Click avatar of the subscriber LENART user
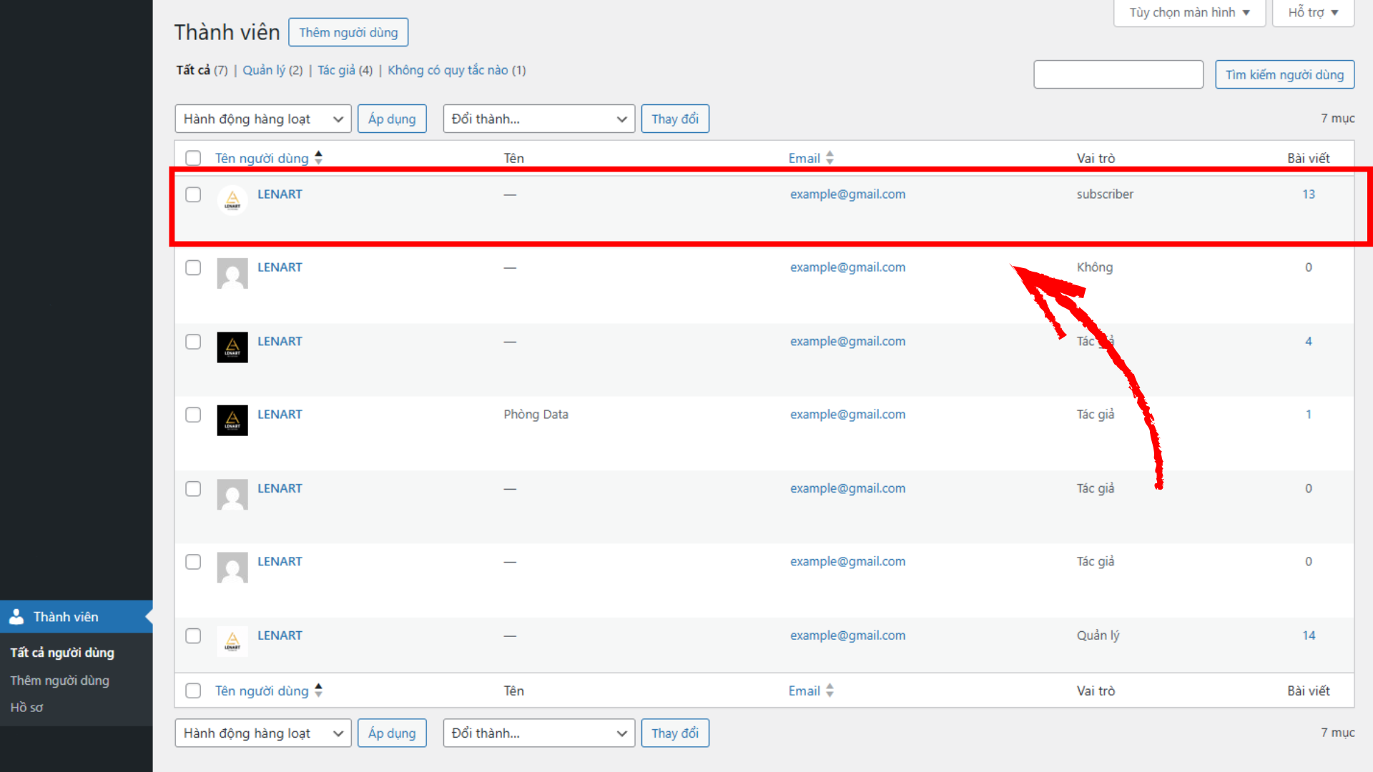The width and height of the screenshot is (1373, 772). pyautogui.click(x=232, y=201)
